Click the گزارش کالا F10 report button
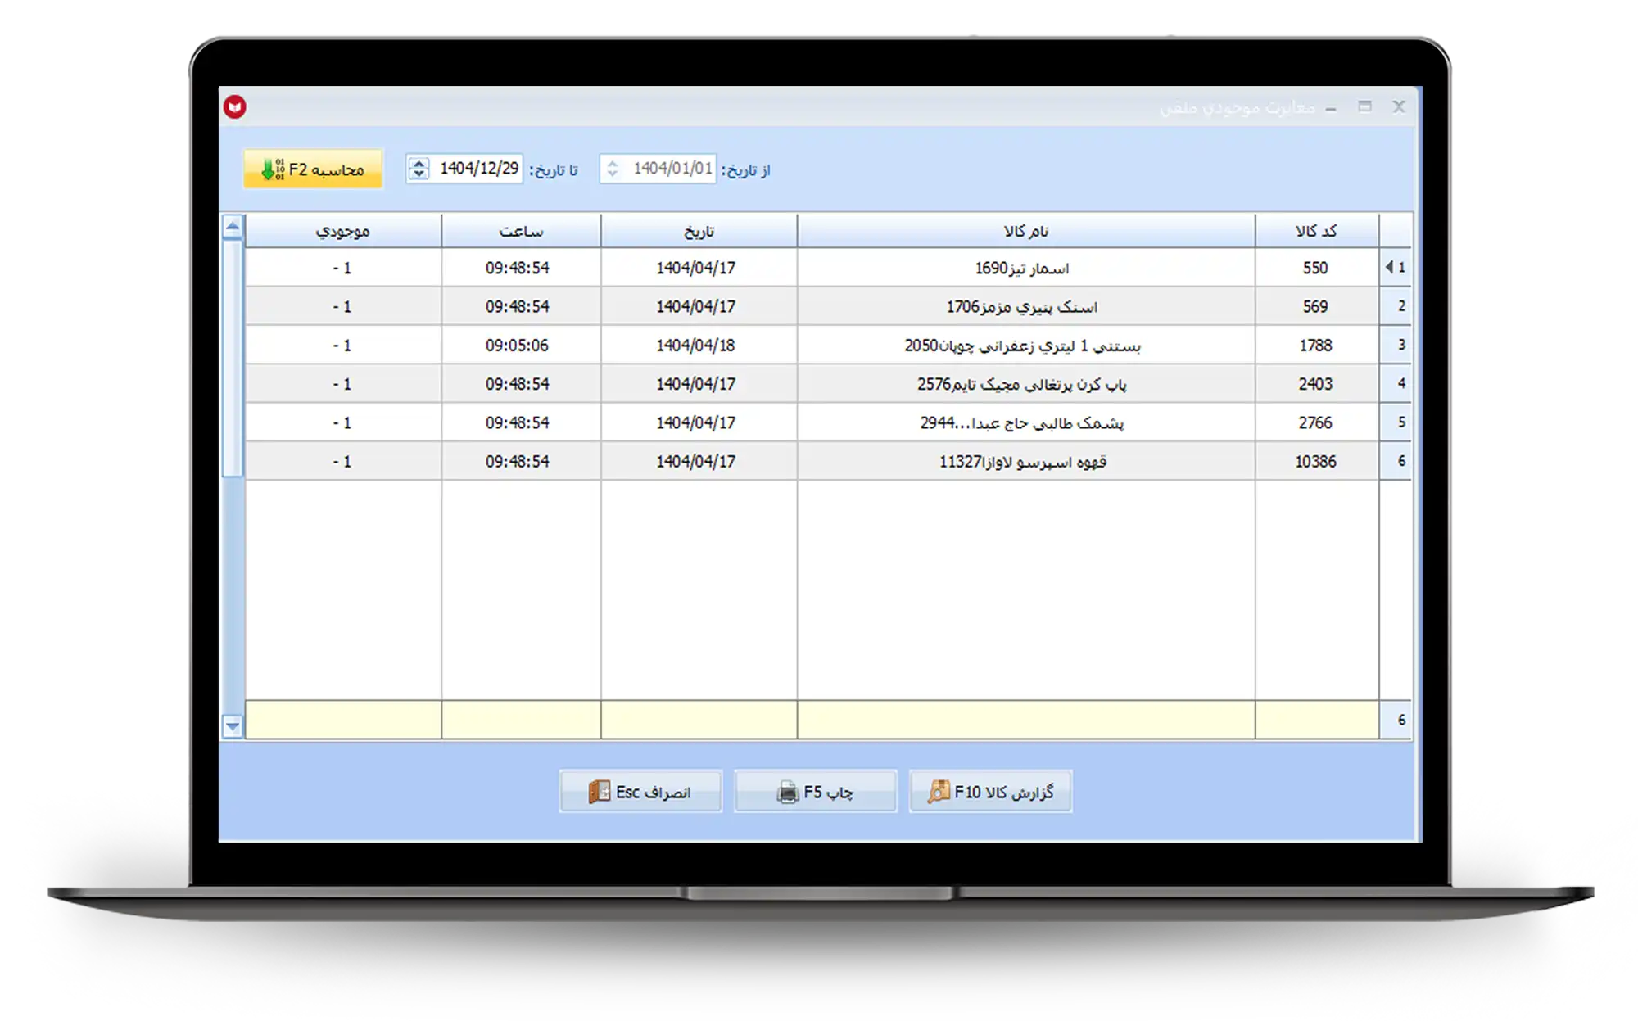This screenshot has height=1021, width=1638. tap(990, 792)
